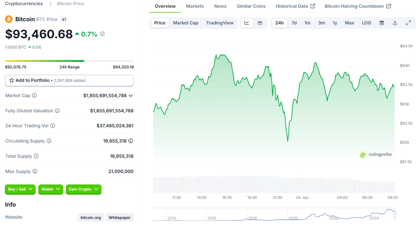Image resolution: width=416 pixels, height=225 pixels.
Task: Open the Whitepaper link
Action: point(119,218)
